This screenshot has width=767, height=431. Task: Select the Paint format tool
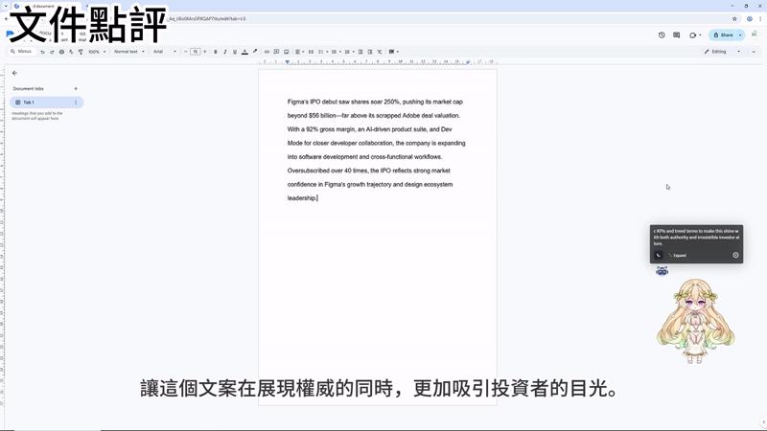[x=81, y=52]
